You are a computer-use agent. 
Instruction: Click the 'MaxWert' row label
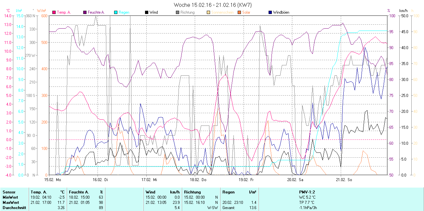click(x=10, y=202)
